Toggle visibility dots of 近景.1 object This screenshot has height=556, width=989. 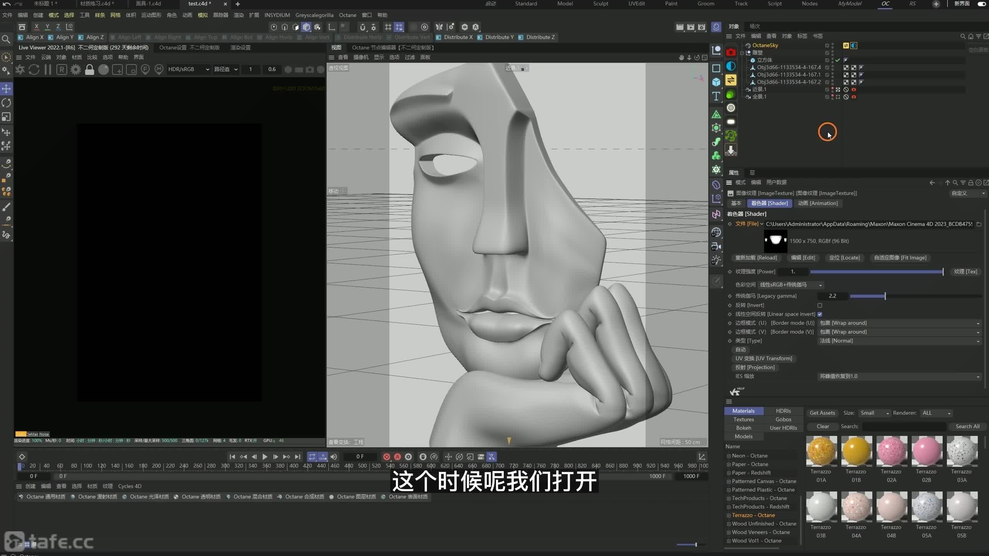pos(832,90)
